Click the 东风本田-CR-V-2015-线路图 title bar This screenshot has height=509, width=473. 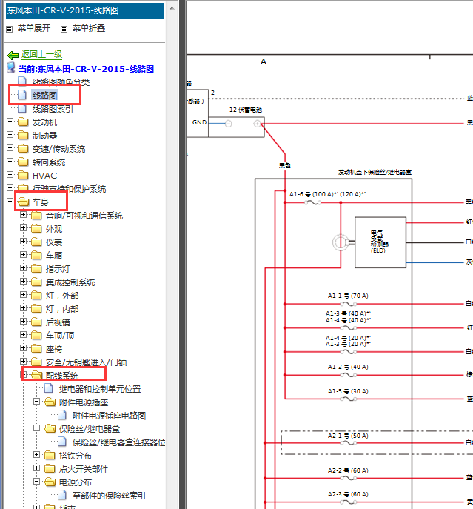pyautogui.click(x=84, y=10)
